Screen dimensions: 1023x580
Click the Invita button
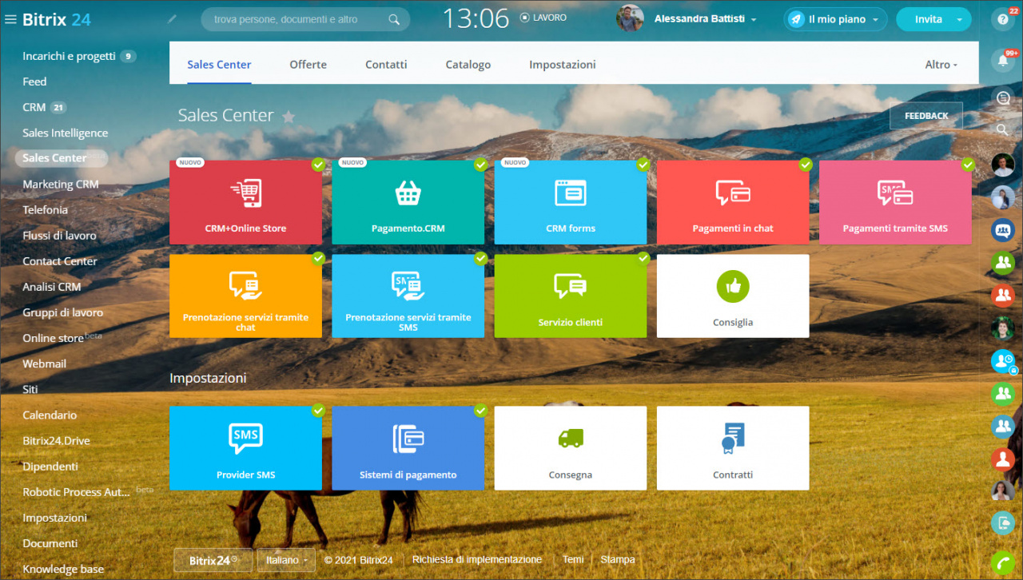pos(928,19)
